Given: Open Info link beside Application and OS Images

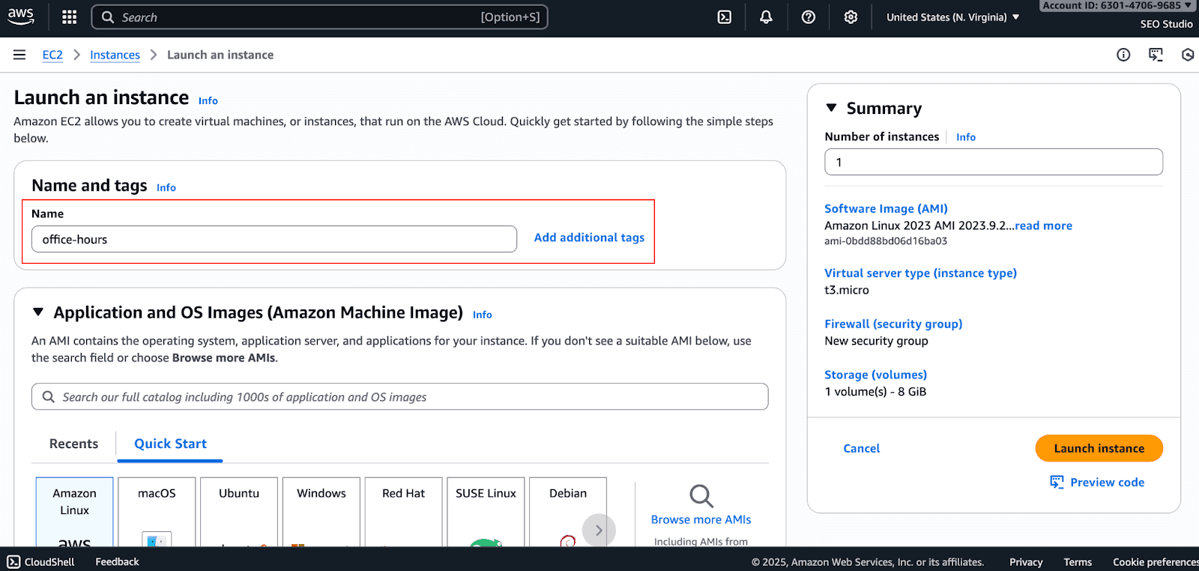Looking at the screenshot, I should (483, 315).
